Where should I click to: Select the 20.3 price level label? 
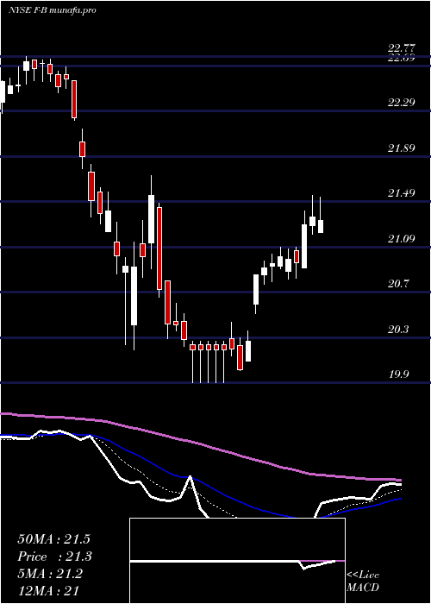[398, 330]
